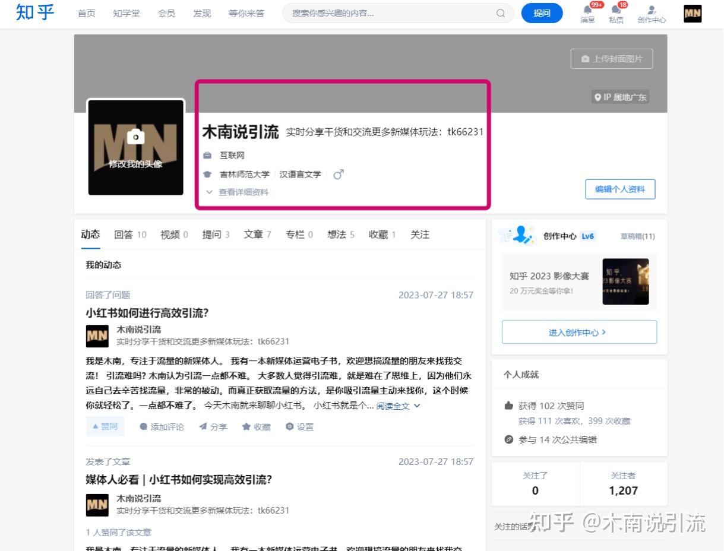Switch to the 提问 tab

tap(216, 235)
